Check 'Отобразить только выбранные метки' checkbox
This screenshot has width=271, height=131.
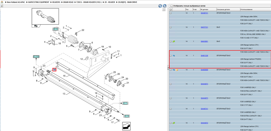172,6
